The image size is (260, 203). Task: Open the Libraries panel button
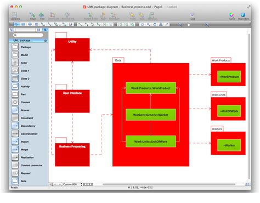tap(15, 16)
